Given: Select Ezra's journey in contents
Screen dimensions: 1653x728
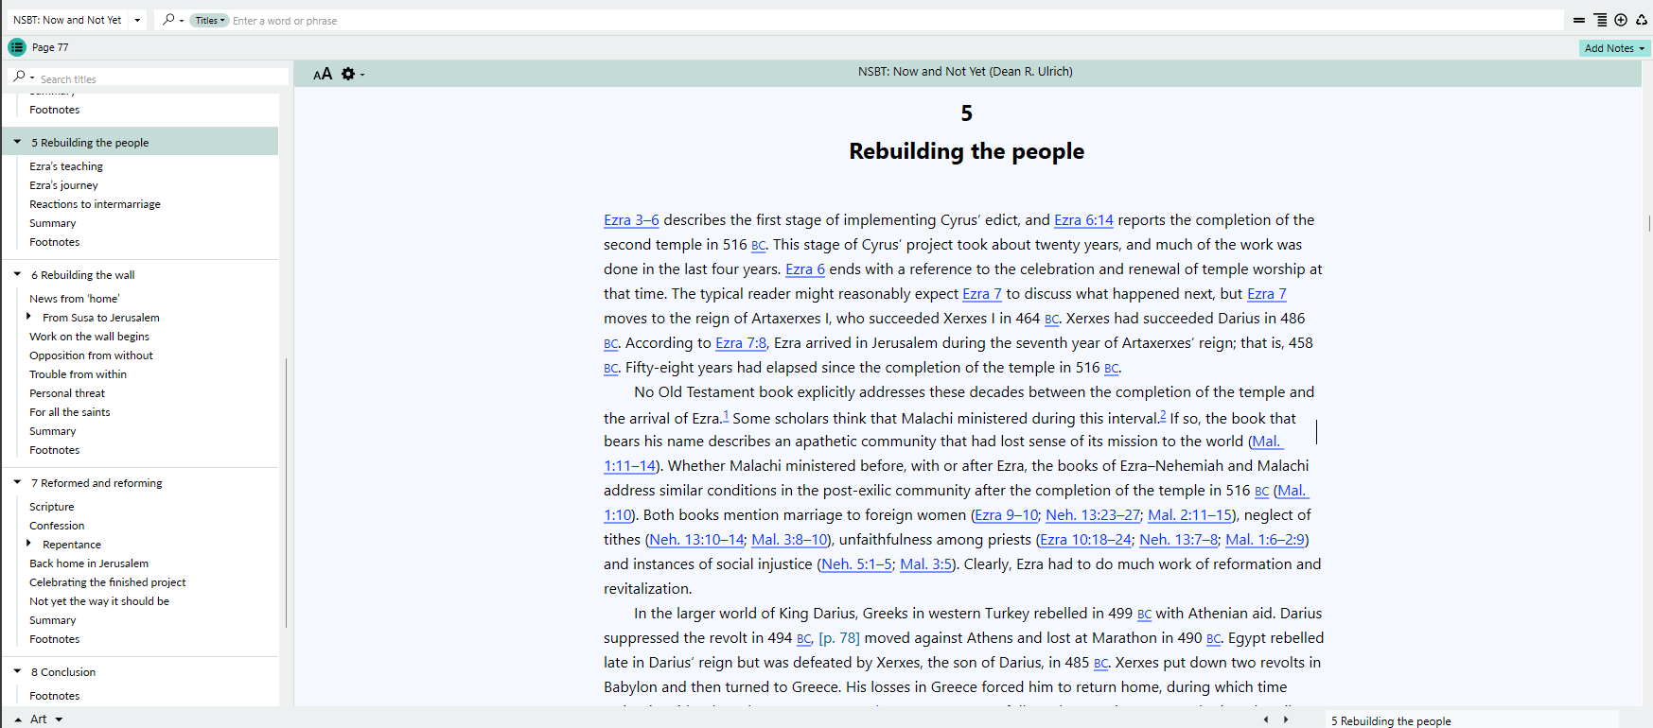Looking at the screenshot, I should point(63,185).
